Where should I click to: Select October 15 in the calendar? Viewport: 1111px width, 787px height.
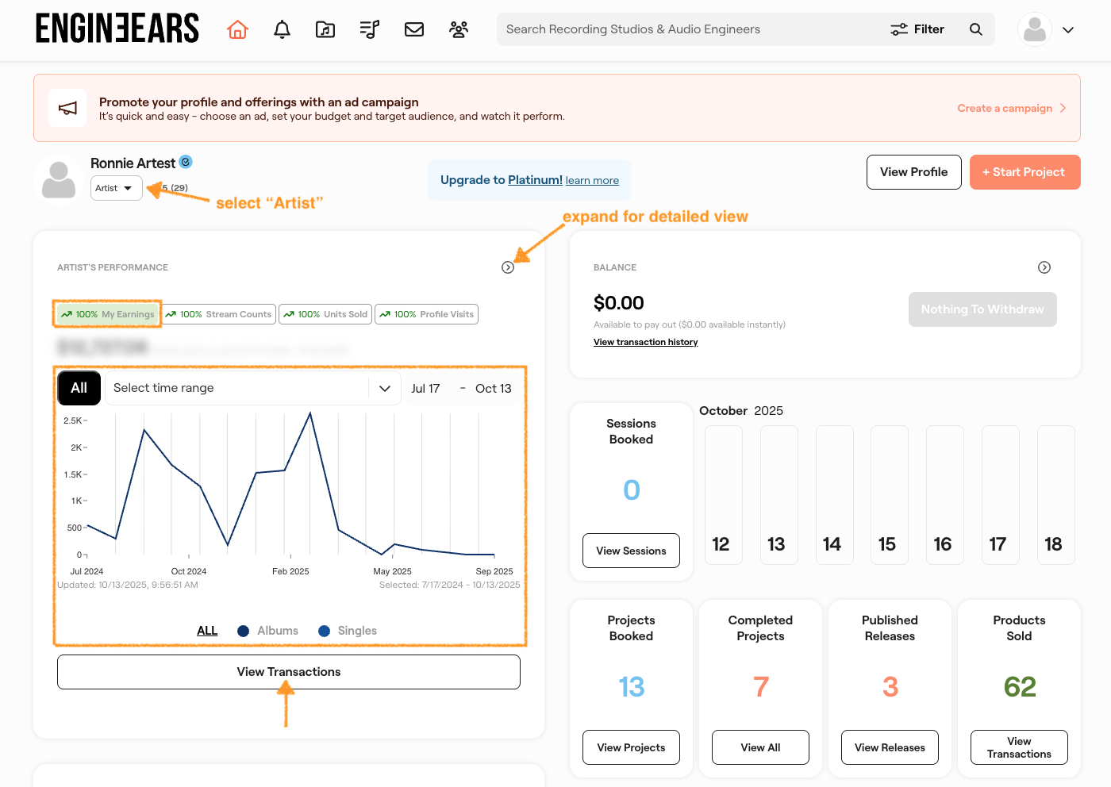point(886,495)
